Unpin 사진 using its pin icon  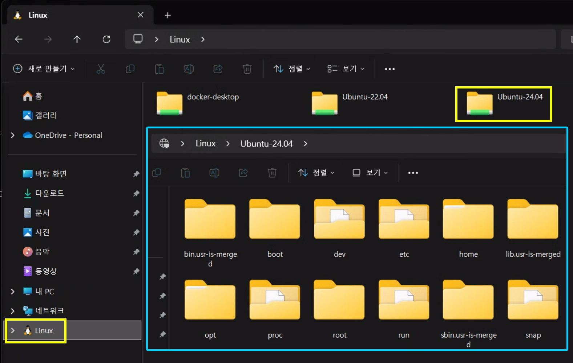pos(136,232)
